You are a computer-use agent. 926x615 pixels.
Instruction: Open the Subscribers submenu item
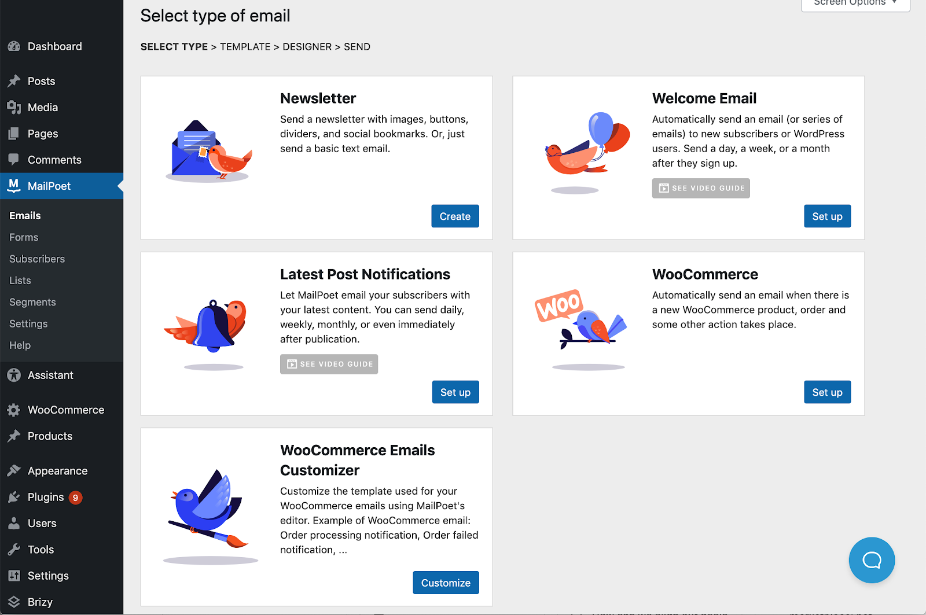pyautogui.click(x=37, y=259)
